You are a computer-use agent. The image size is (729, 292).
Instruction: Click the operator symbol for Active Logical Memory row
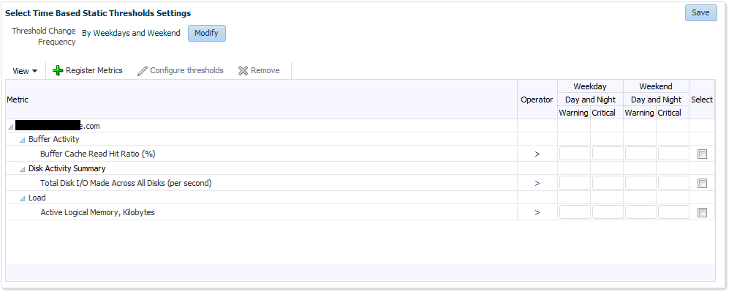click(x=537, y=213)
